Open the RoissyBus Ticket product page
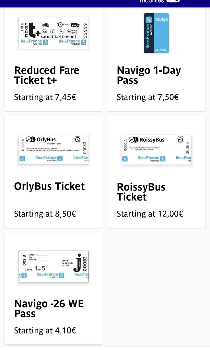Image resolution: width=210 pixels, height=350 pixels. pyautogui.click(x=141, y=191)
